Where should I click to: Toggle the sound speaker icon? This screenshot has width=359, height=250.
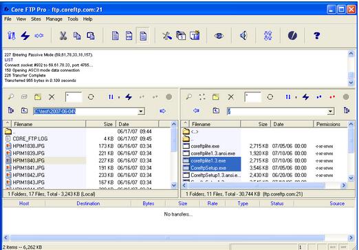coord(243,36)
